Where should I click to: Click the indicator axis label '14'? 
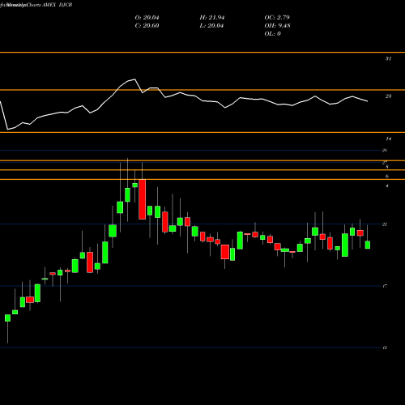(388, 139)
